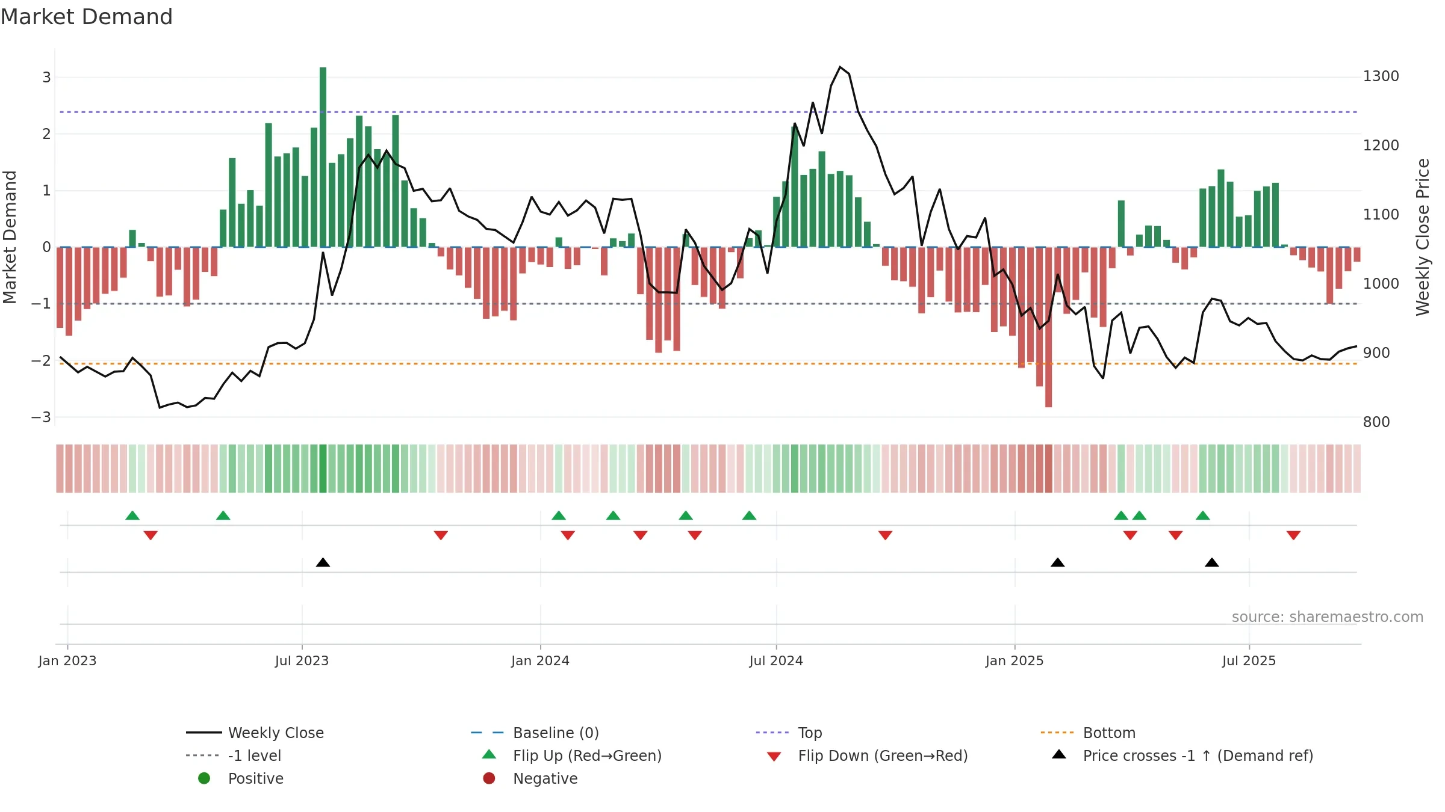Click the Top purple dotted legend icon
1445x812 pixels.
tap(772, 733)
